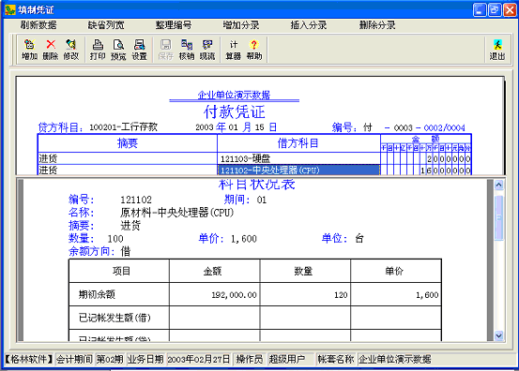Click the 0002/0004 page number

(x=444, y=127)
